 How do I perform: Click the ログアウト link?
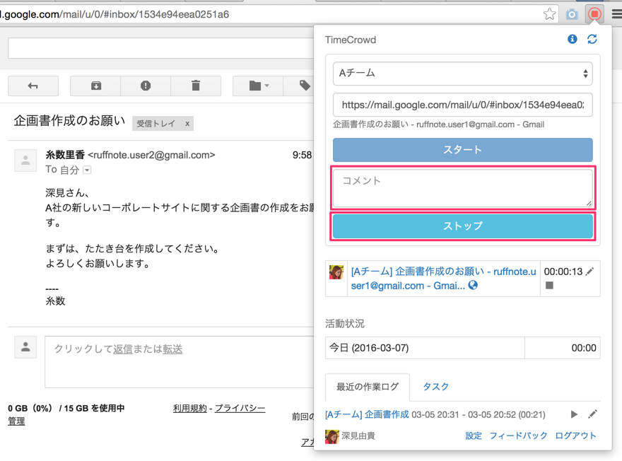pos(575,436)
